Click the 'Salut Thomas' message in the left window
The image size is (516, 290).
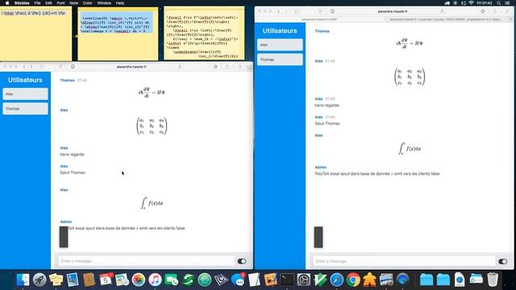coord(73,172)
